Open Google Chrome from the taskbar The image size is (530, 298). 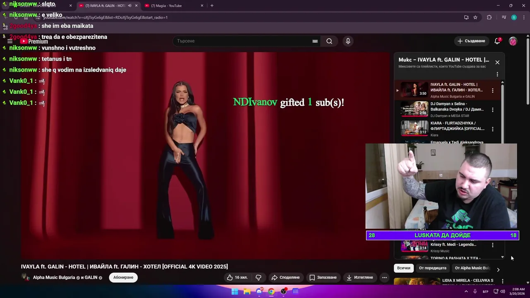click(x=271, y=291)
